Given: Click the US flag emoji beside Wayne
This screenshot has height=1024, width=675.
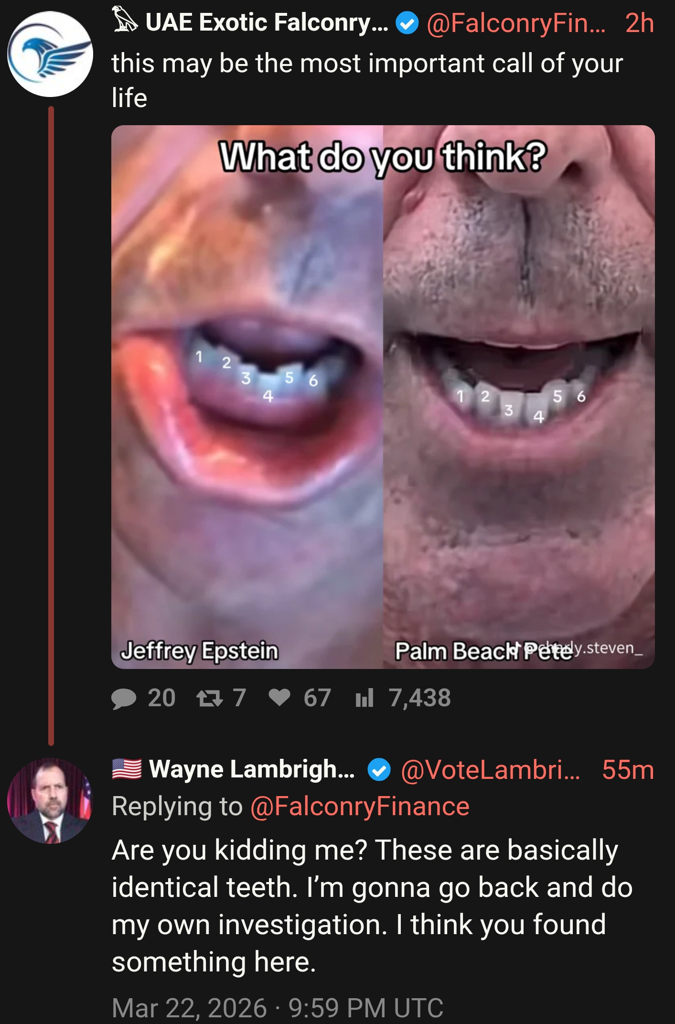Looking at the screenshot, I should click(x=127, y=769).
